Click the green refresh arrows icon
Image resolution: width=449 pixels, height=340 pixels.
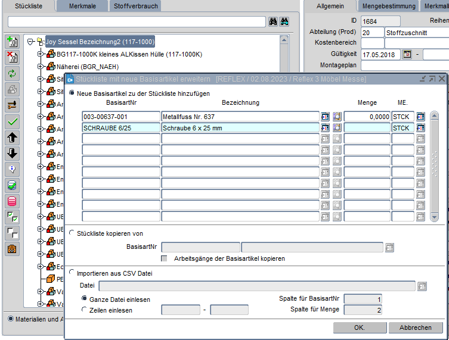[x=13, y=73]
